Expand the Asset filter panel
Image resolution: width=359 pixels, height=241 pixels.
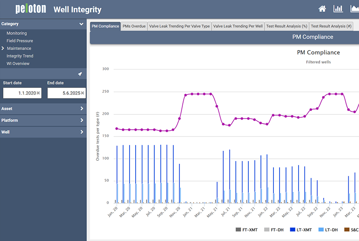[81, 109]
